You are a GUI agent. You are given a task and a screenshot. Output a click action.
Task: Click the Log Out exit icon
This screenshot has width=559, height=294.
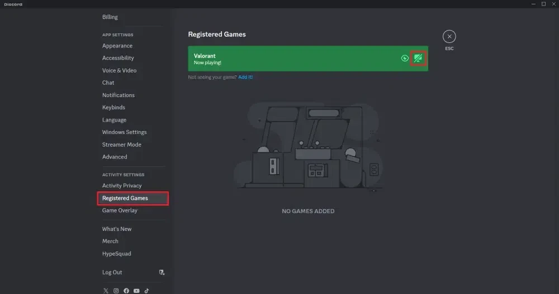[x=162, y=272]
